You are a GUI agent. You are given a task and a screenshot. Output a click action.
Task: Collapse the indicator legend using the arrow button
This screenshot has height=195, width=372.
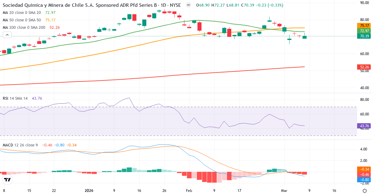[x=7, y=35]
